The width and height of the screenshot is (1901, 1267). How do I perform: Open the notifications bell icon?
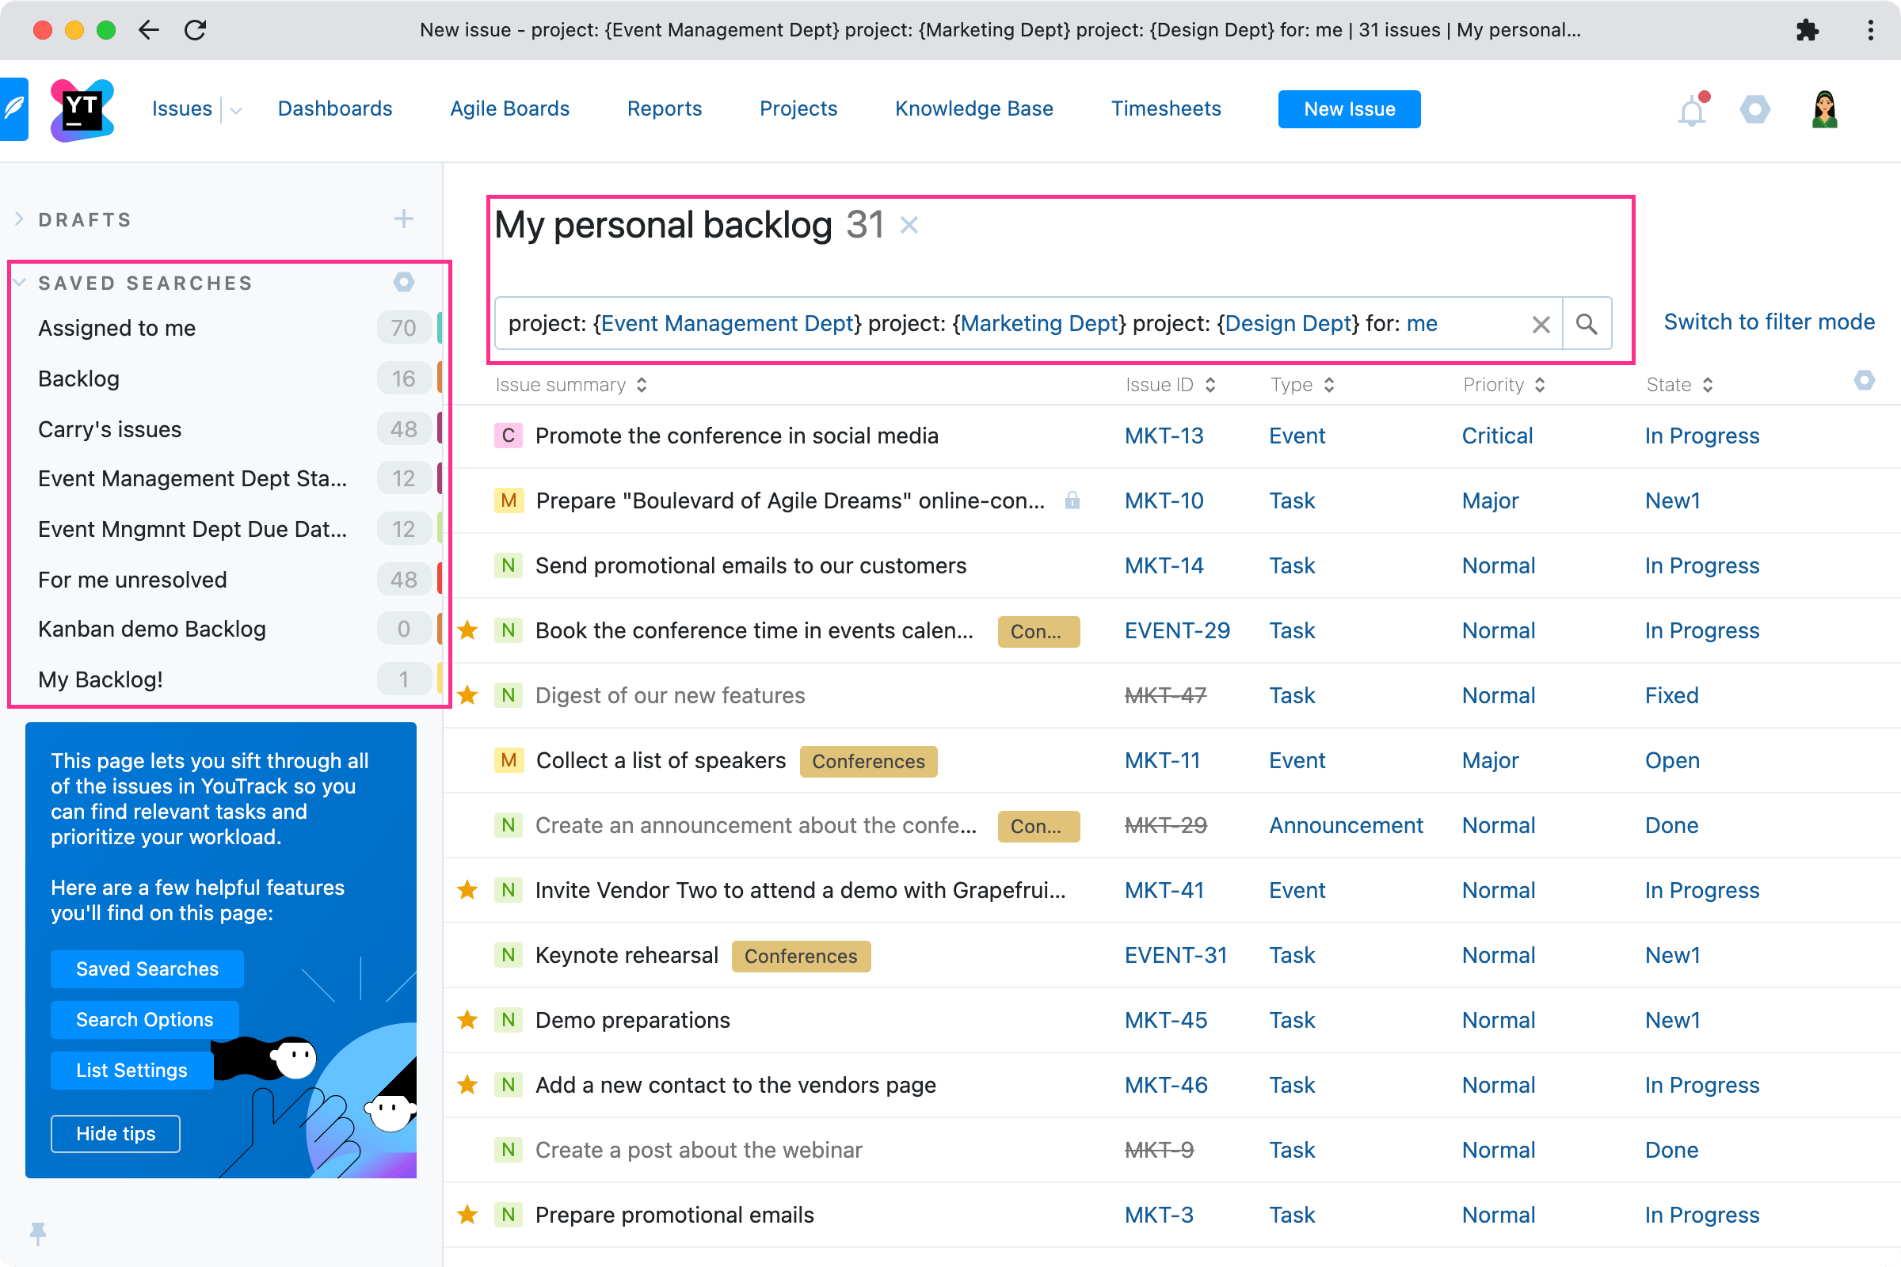(1691, 109)
